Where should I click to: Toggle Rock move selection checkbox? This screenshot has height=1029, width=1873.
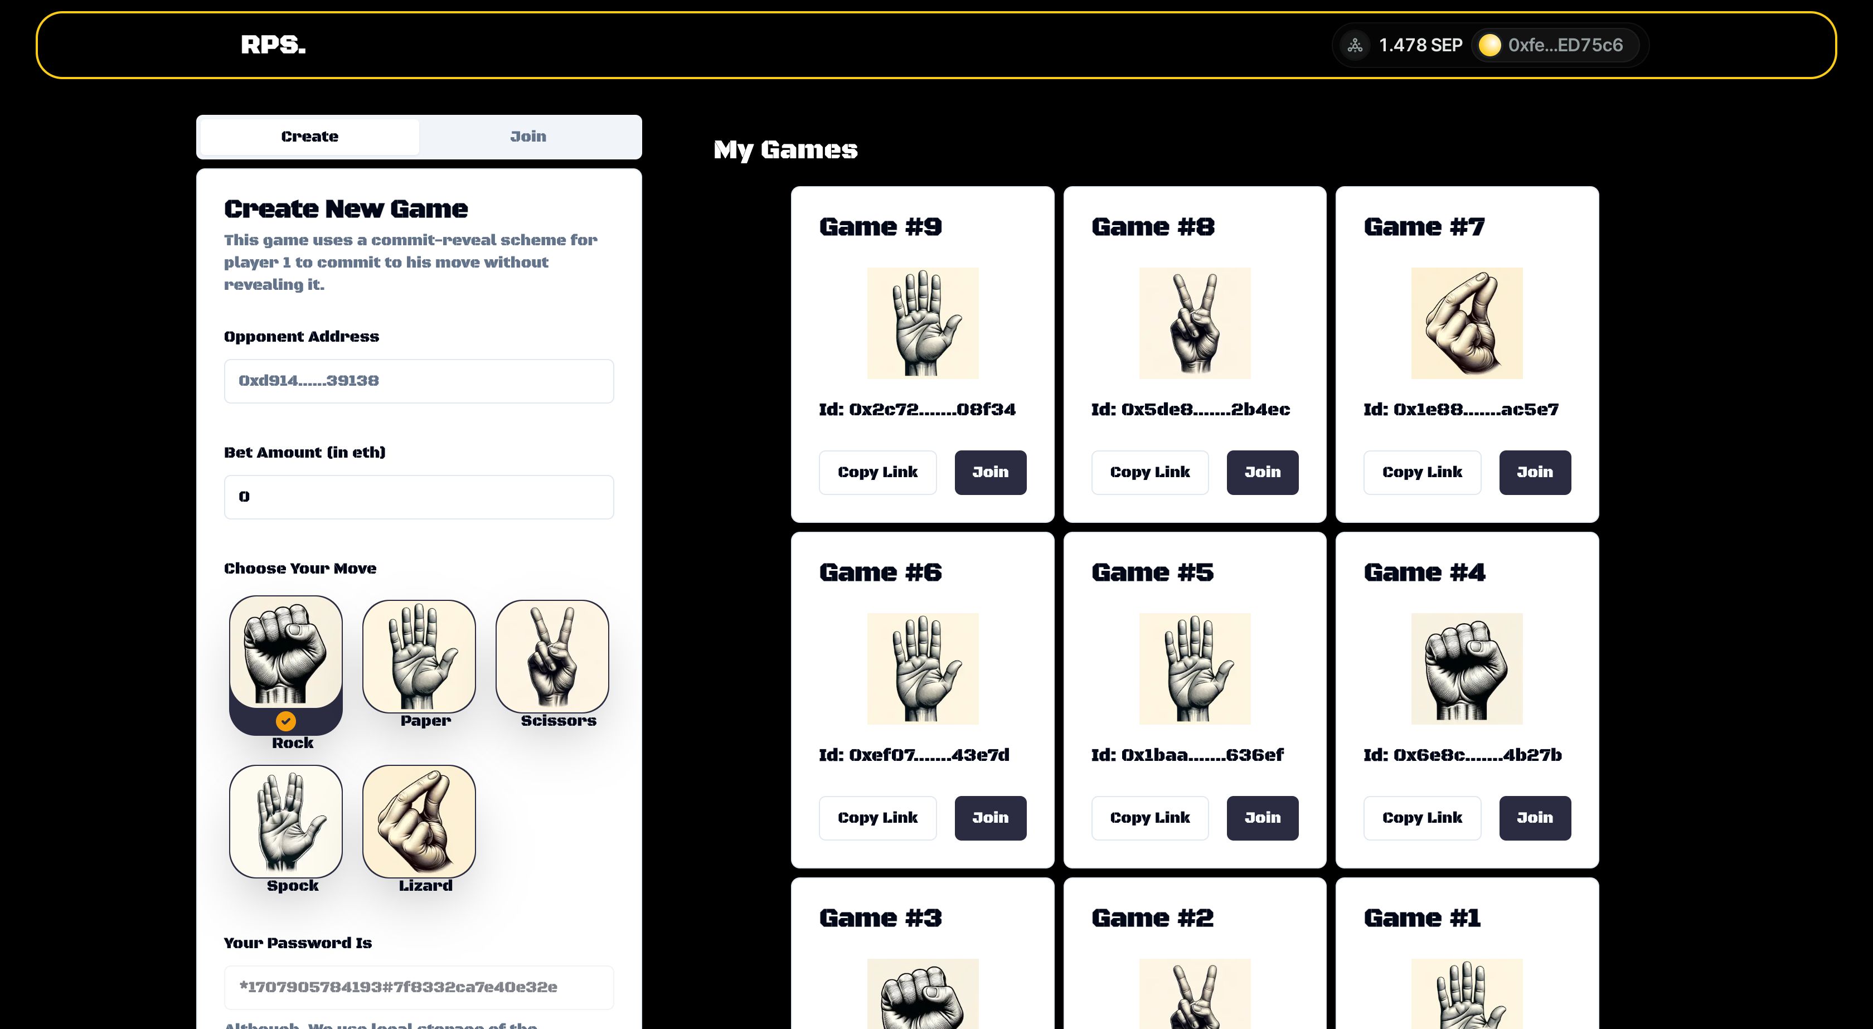point(285,721)
